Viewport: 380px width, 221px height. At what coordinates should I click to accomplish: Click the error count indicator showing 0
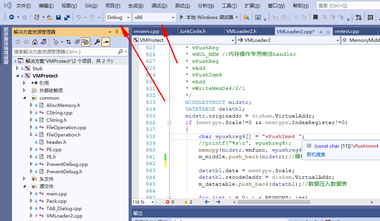point(170,202)
